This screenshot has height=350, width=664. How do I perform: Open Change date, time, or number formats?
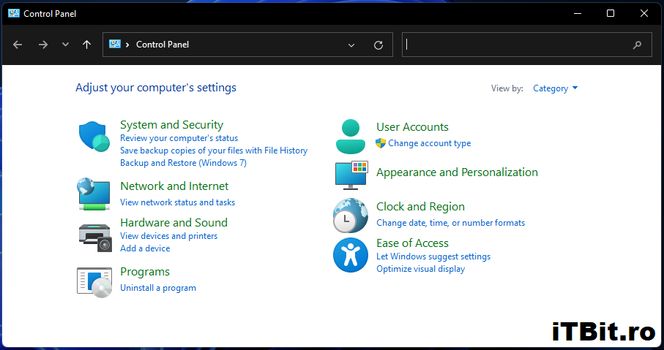[450, 223]
